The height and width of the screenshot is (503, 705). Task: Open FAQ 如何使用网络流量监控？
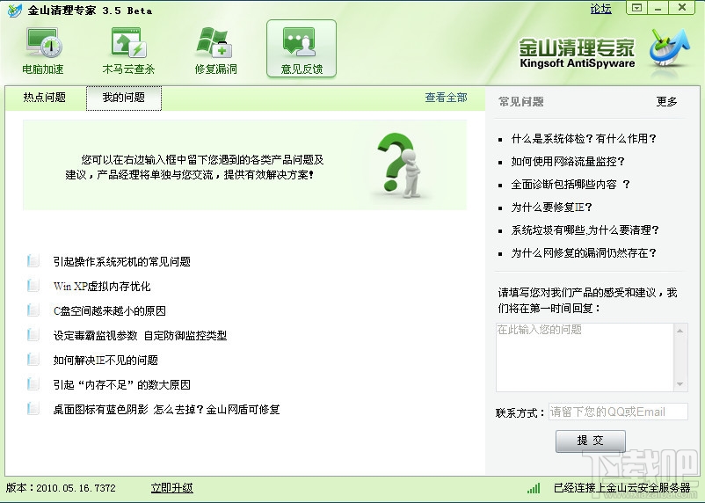point(568,162)
